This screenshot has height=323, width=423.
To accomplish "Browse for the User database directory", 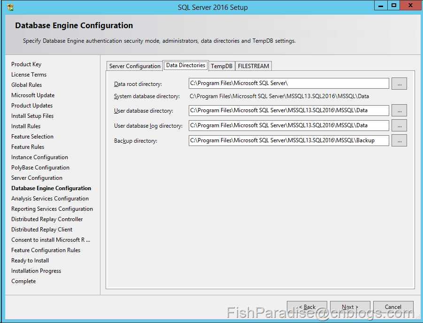I will tap(399, 111).
